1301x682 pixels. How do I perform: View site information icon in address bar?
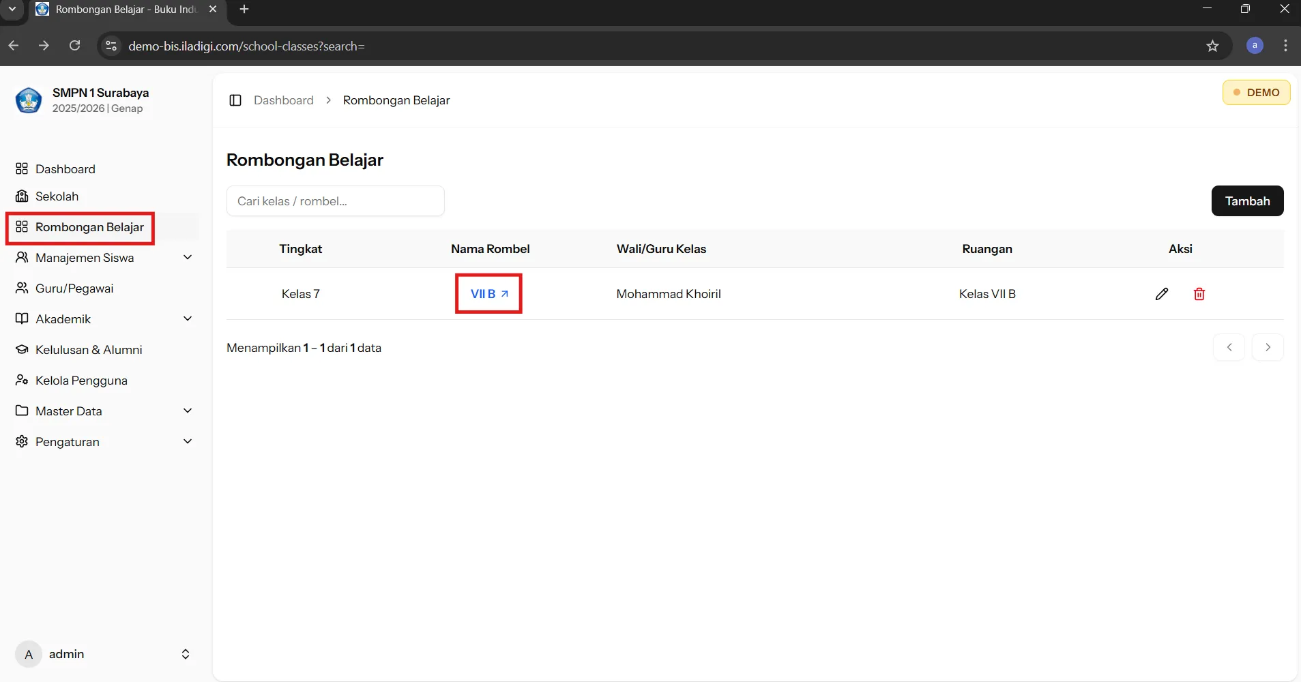click(111, 46)
